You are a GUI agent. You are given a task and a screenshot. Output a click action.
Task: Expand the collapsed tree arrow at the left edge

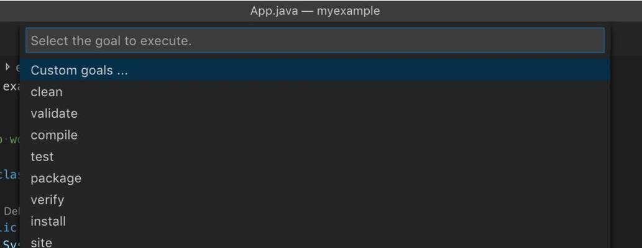7,66
